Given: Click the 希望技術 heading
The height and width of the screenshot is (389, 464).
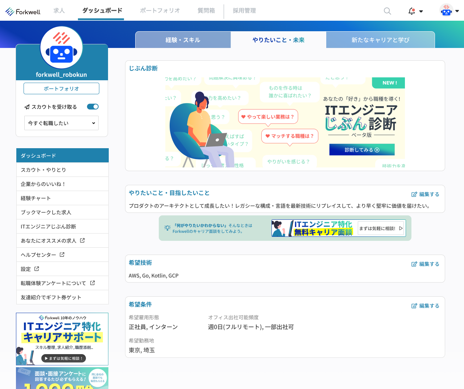Looking at the screenshot, I should click(140, 263).
